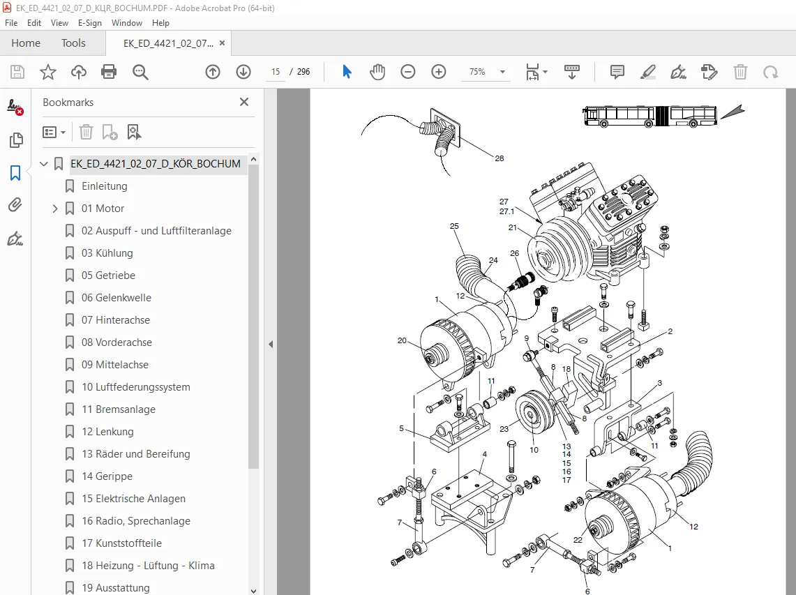796x595 pixels.
Task: Open the 03 Kühlung bookmark
Action: 107,253
